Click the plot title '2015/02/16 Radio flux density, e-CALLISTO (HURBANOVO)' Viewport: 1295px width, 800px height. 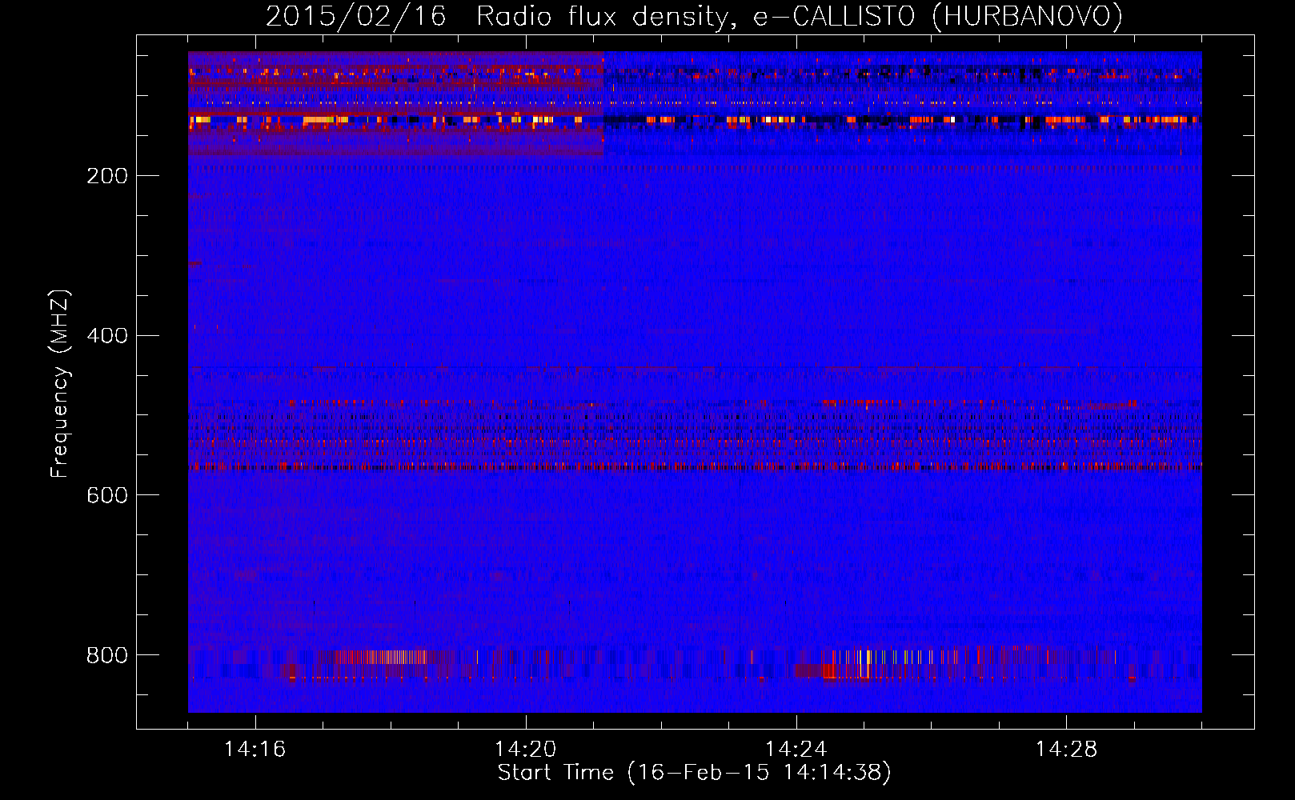click(x=694, y=17)
